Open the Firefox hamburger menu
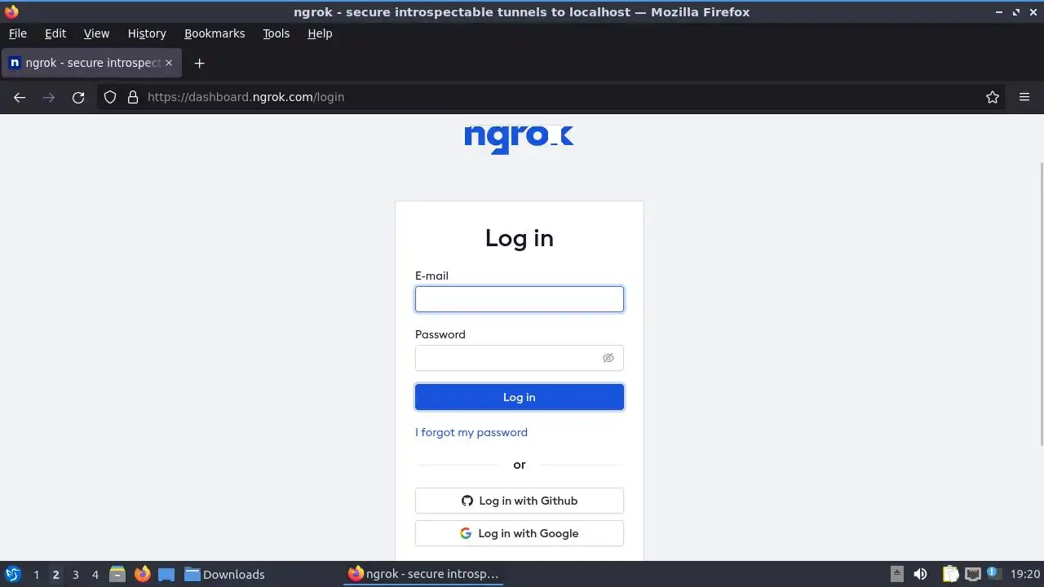The height and width of the screenshot is (587, 1044). tap(1024, 97)
